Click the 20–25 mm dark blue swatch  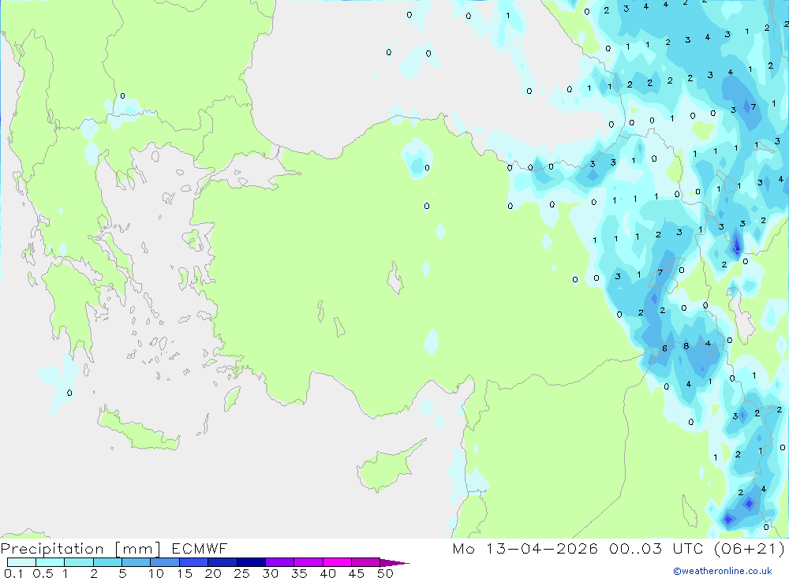pyautogui.click(x=222, y=562)
